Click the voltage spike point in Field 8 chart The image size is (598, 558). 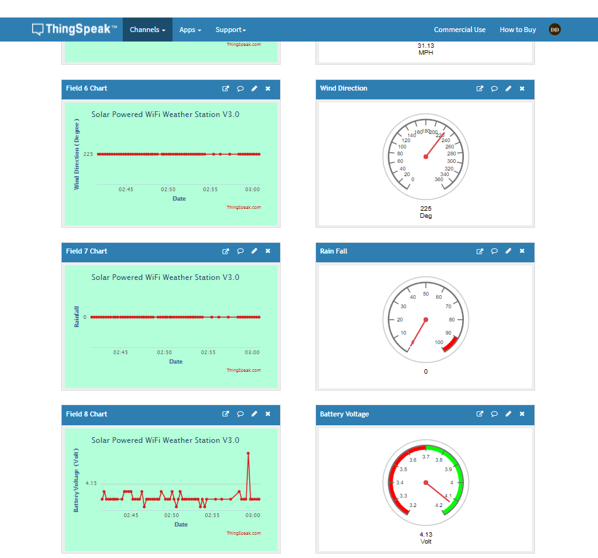pyautogui.click(x=248, y=453)
